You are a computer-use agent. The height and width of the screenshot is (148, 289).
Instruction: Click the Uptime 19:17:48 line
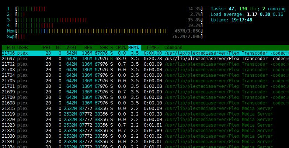tap(231, 20)
